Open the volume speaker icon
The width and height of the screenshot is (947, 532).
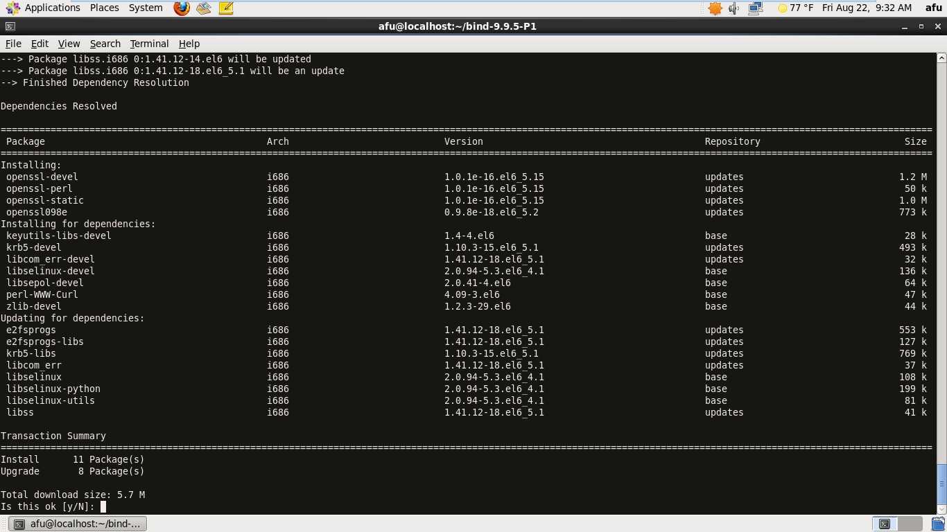[x=735, y=8]
